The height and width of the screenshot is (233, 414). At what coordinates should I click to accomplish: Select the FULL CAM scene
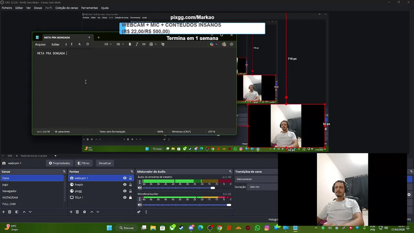point(32,204)
